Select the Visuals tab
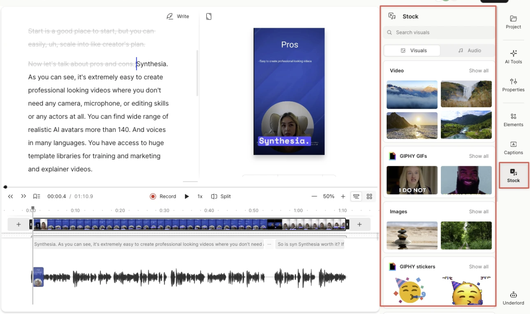This screenshot has width=530, height=314. pyautogui.click(x=412, y=50)
